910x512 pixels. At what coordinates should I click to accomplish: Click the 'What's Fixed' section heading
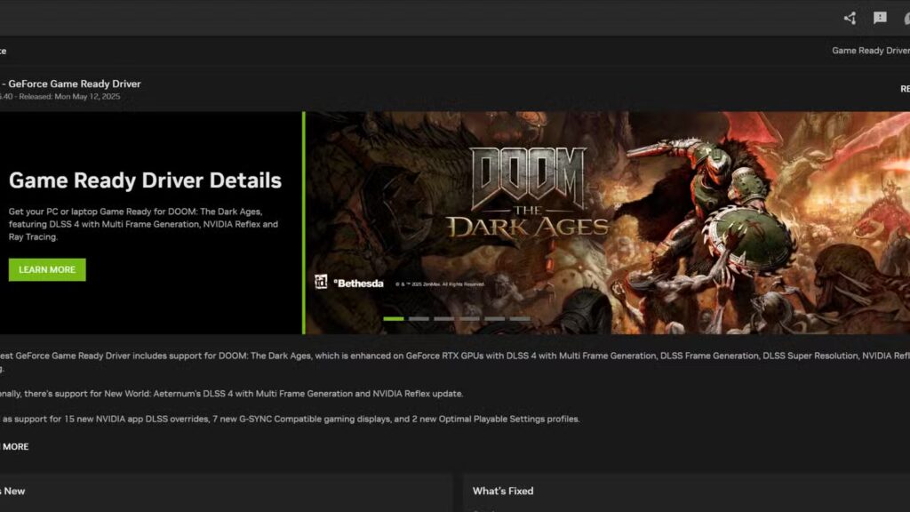tap(503, 491)
